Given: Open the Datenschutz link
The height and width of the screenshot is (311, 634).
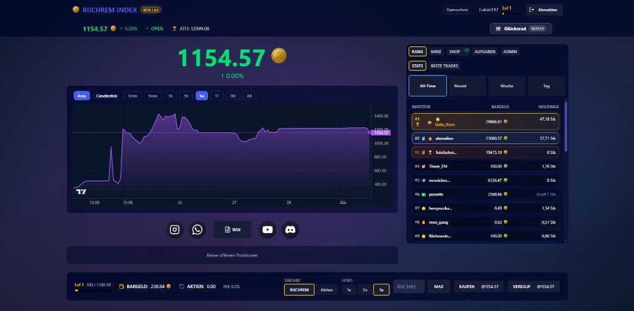Looking at the screenshot, I should pos(457,10).
